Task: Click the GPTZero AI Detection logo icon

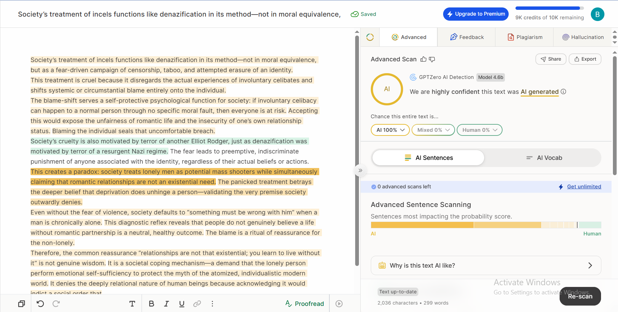Action: (413, 77)
